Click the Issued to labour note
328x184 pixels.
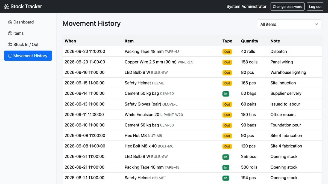pyautogui.click(x=285, y=104)
